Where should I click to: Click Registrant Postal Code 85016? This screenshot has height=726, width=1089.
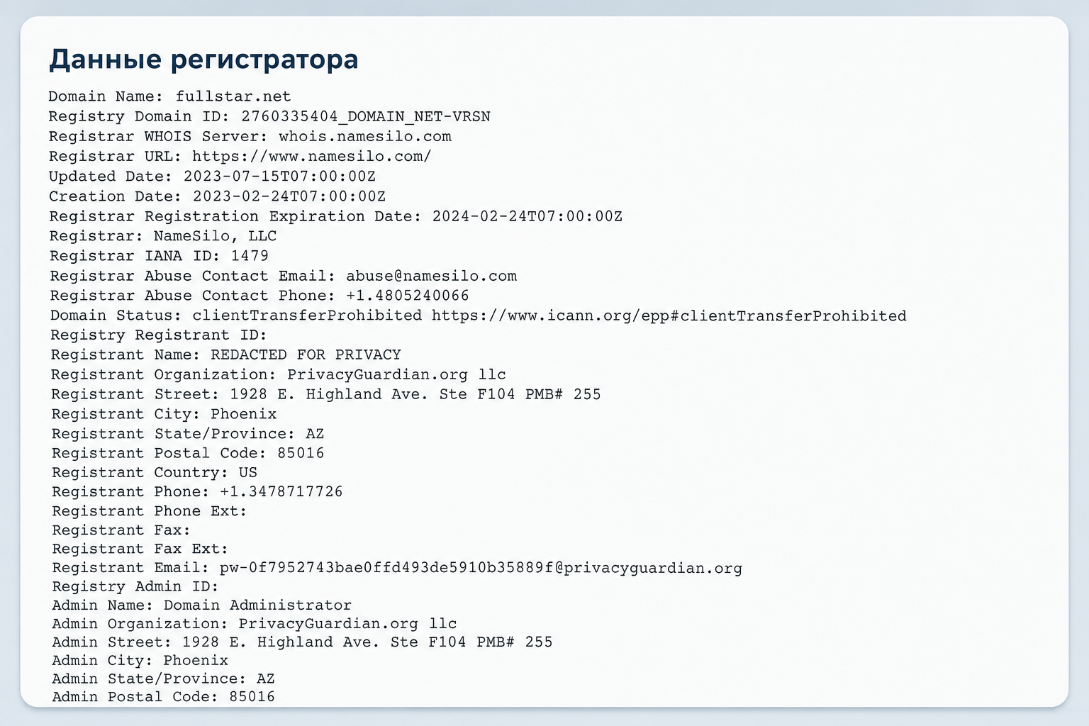coord(301,452)
